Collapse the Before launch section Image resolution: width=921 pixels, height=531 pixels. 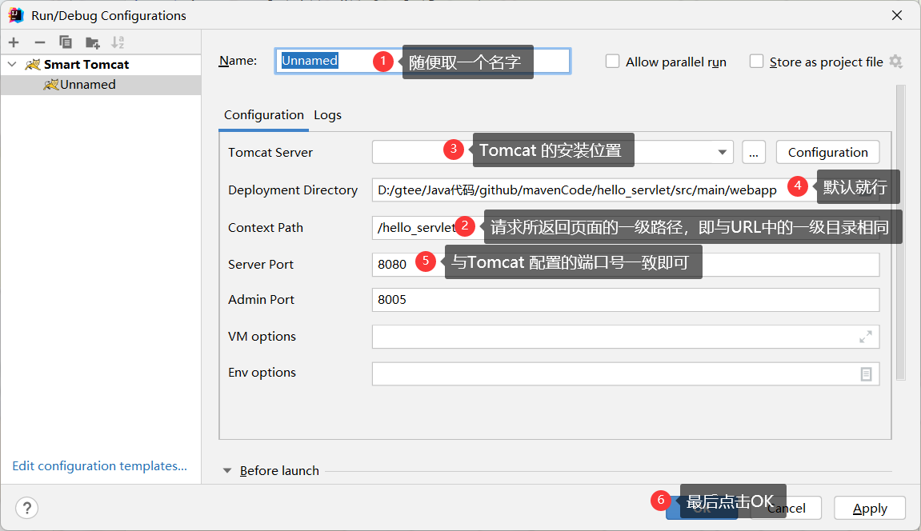pos(227,470)
